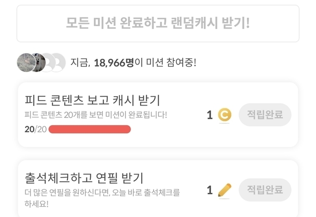
Task: Click the red feed mission progress bar
Action: [x=89, y=129]
